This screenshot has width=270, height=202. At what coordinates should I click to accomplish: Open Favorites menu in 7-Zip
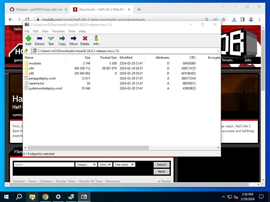[x=58, y=31]
